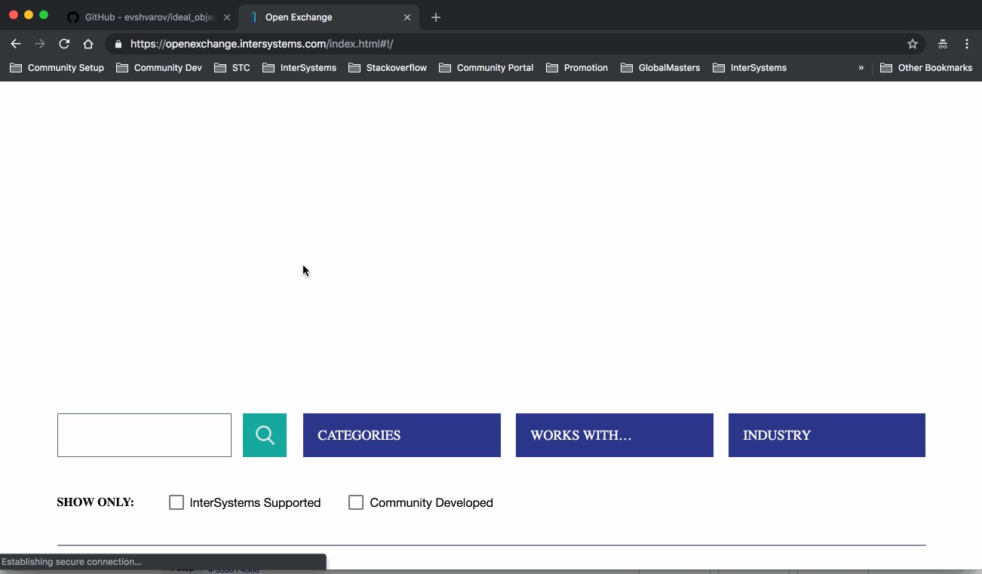Switch to the GitHub evshvarov tab

coord(147,17)
